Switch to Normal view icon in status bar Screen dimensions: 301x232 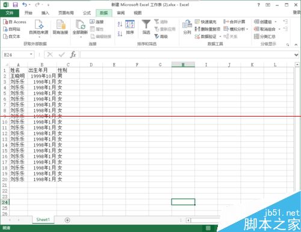(208, 228)
